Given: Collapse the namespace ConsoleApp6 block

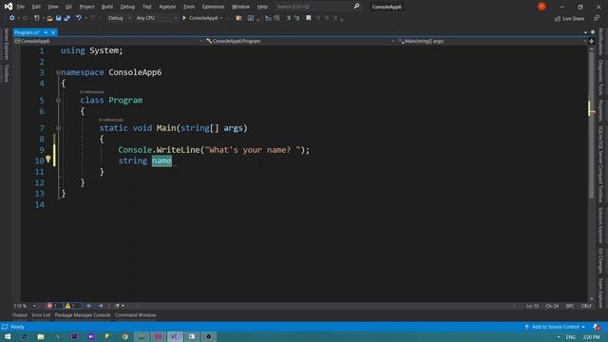Looking at the screenshot, I should coord(58,72).
